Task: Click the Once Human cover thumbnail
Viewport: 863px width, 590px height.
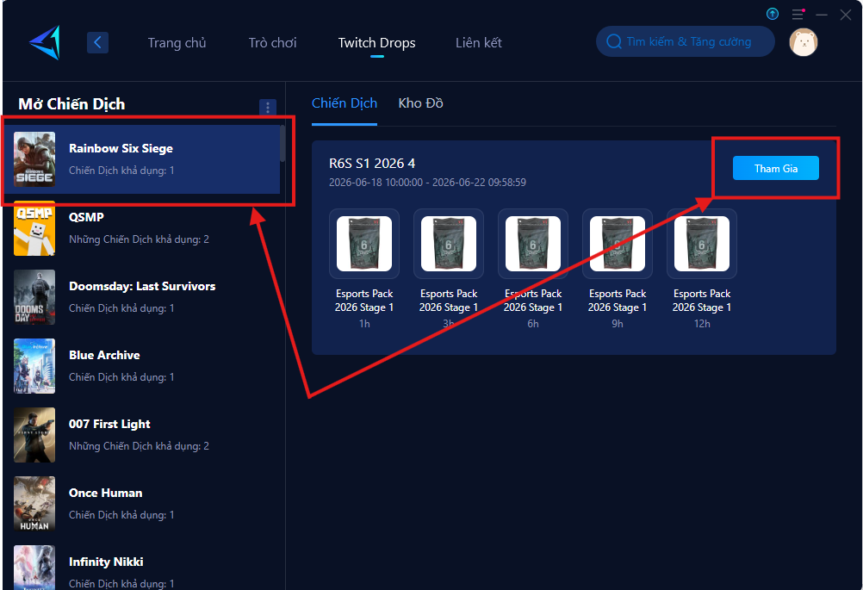Action: 34,504
